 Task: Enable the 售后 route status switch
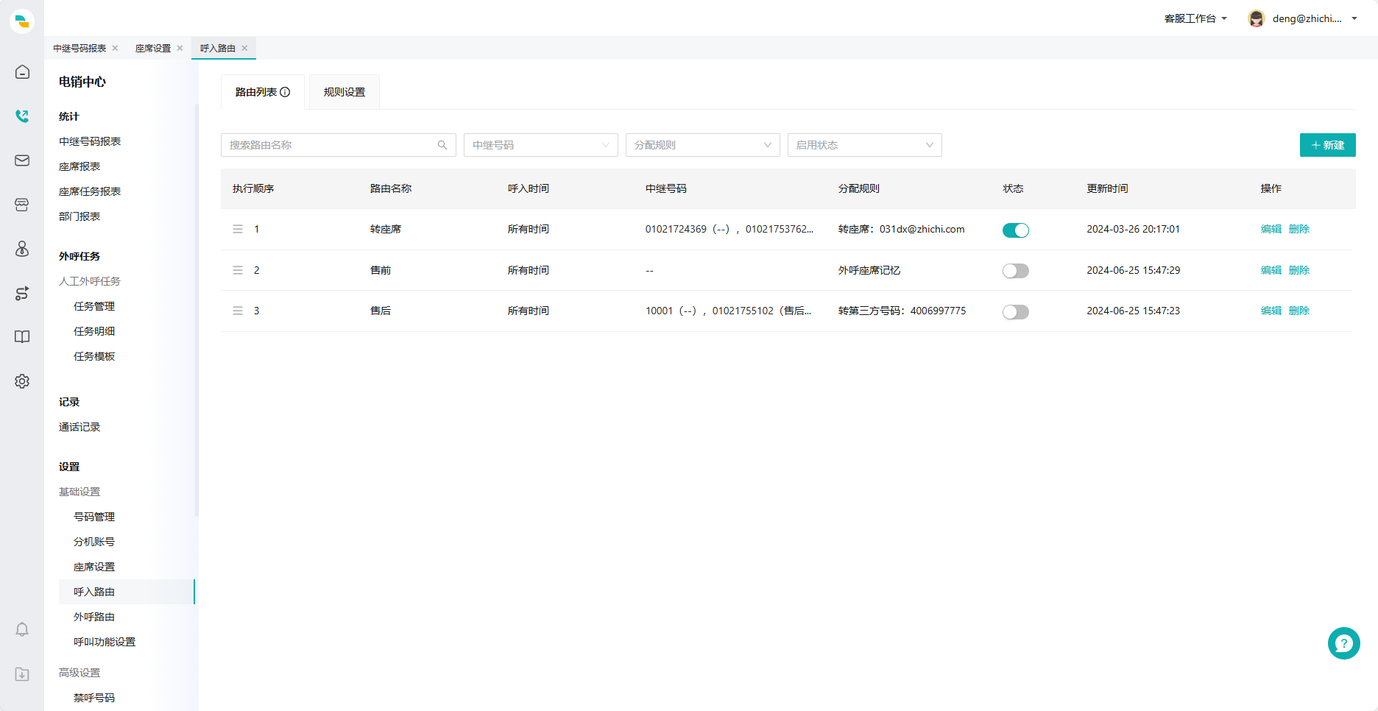click(1015, 312)
